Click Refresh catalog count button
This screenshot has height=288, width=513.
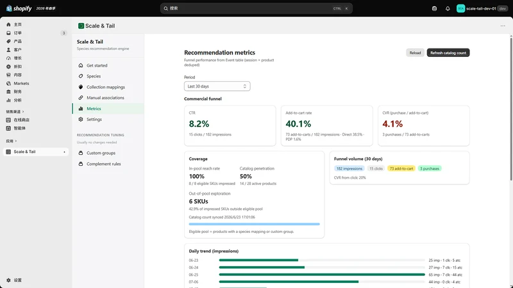click(448, 52)
